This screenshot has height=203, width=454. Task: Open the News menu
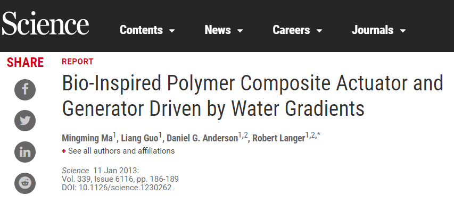[x=224, y=30]
